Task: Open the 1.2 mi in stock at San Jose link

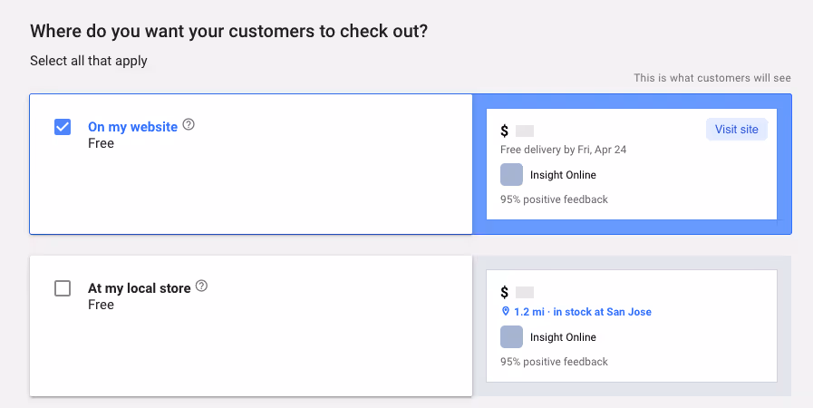Action: tap(582, 312)
